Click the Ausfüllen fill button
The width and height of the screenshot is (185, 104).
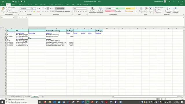pyautogui.click(x=158, y=10)
